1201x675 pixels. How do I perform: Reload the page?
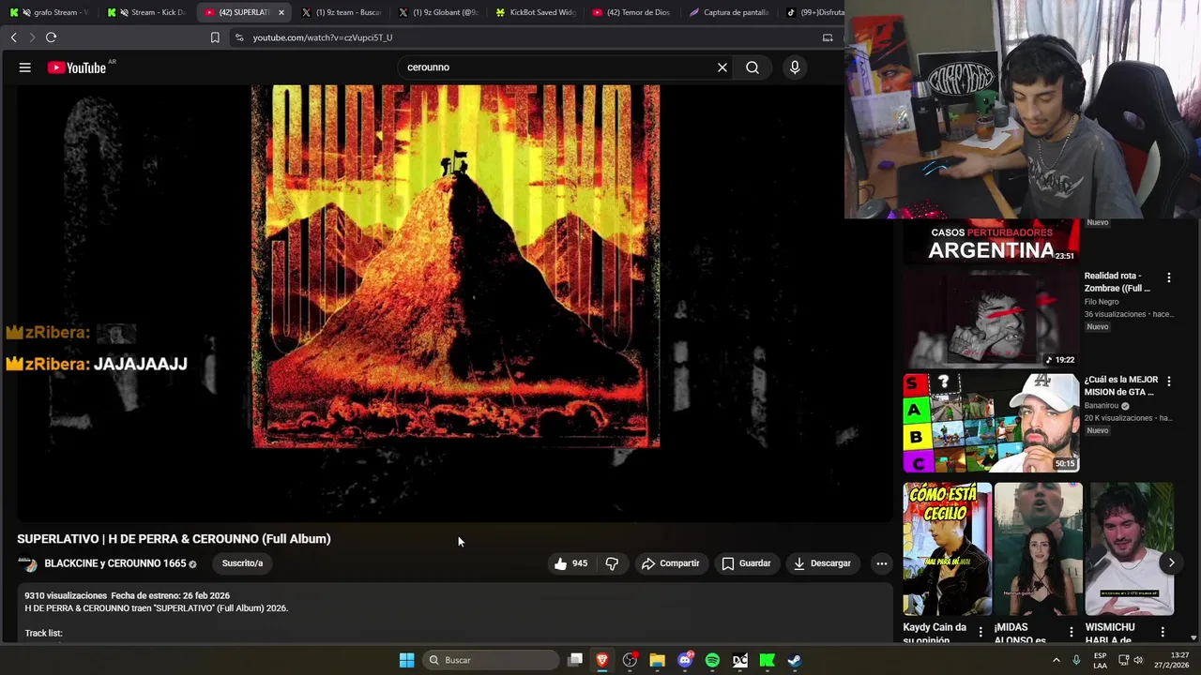coord(51,37)
